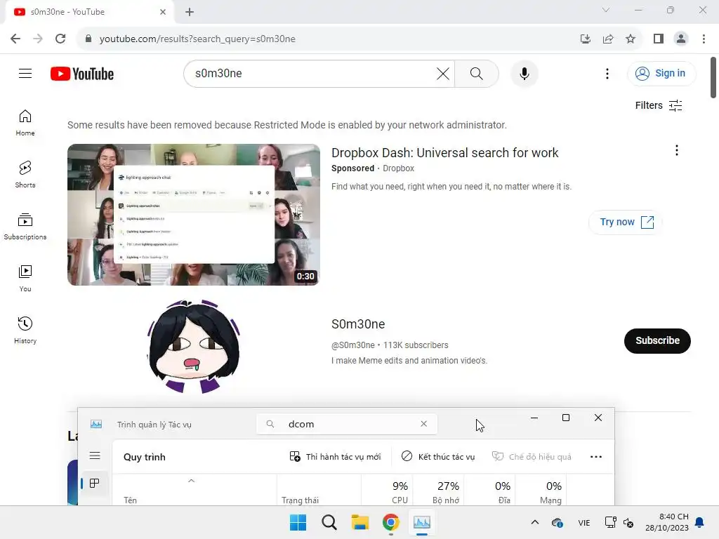Bookmark this page with the star
This screenshot has width=719, height=539.
(631, 39)
